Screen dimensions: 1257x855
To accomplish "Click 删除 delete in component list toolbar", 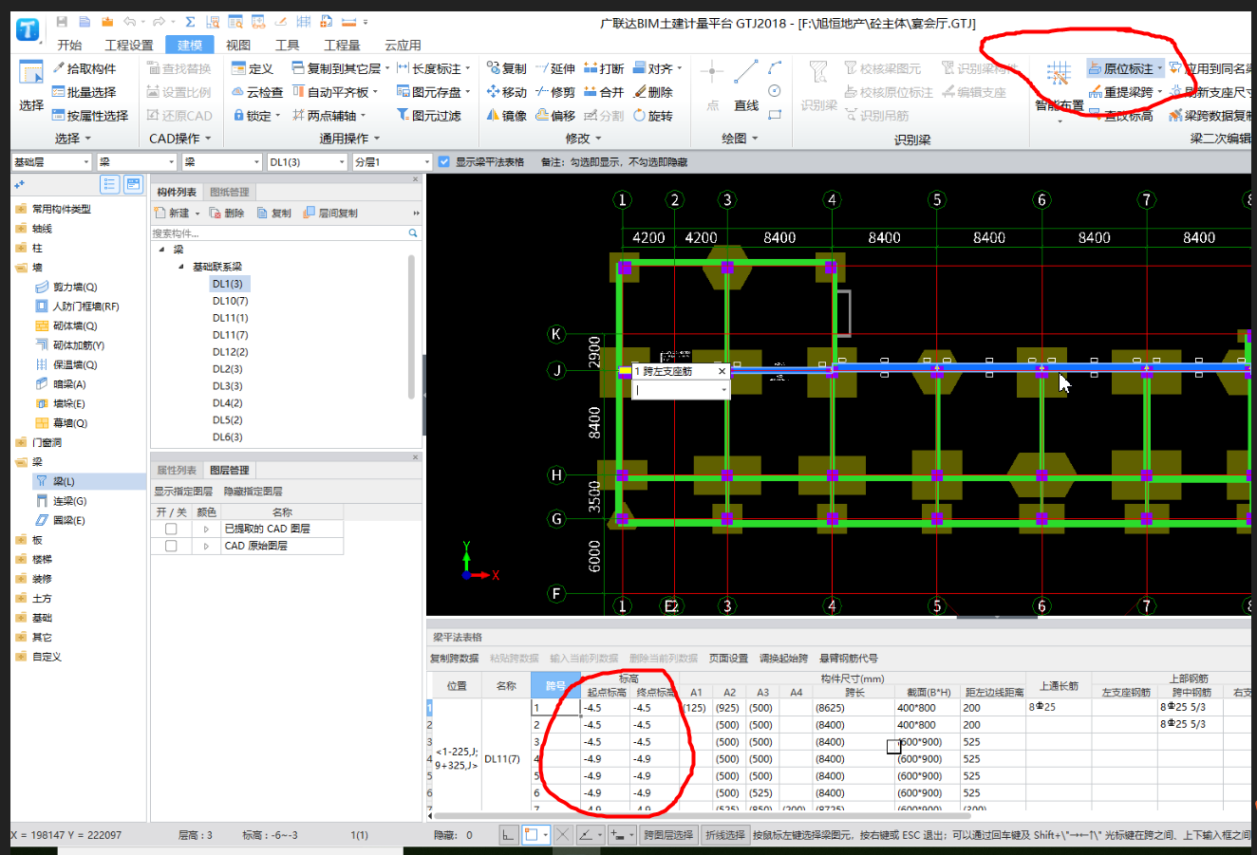I will pos(227,213).
